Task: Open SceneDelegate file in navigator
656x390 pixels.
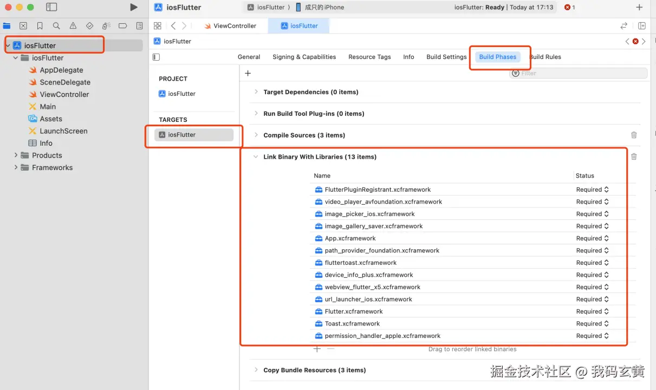Action: tap(65, 82)
